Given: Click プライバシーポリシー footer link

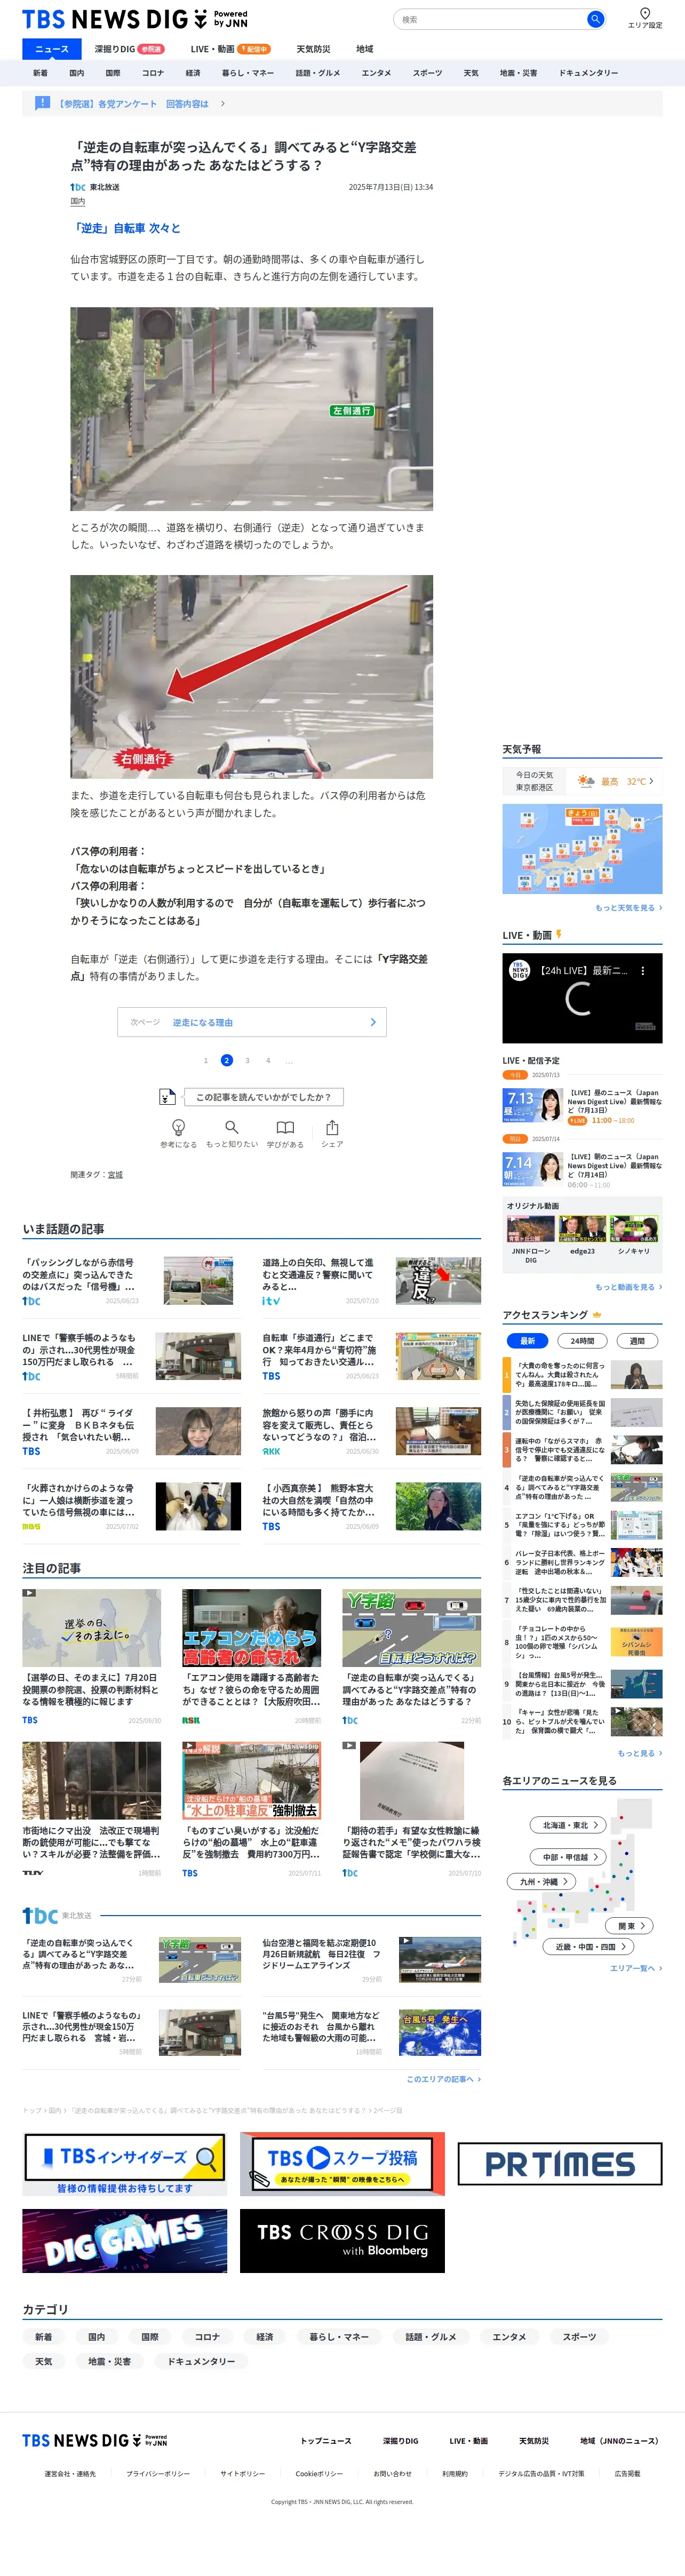Looking at the screenshot, I should pos(158,2473).
